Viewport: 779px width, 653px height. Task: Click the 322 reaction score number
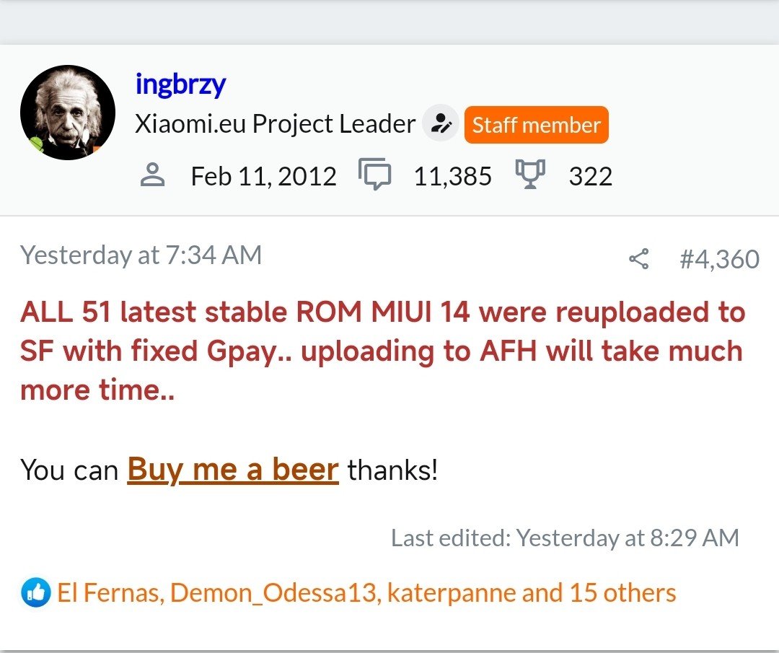click(x=590, y=176)
